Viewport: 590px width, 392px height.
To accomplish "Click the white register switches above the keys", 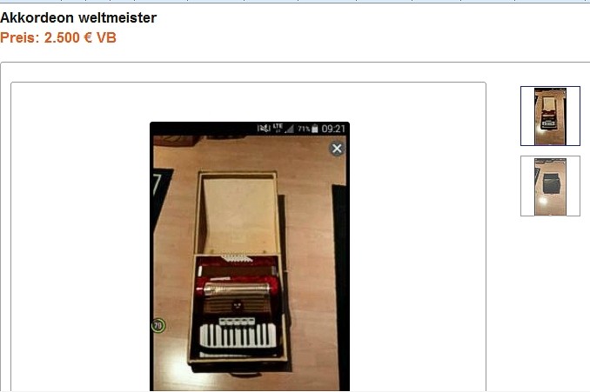I will pyautogui.click(x=237, y=322).
